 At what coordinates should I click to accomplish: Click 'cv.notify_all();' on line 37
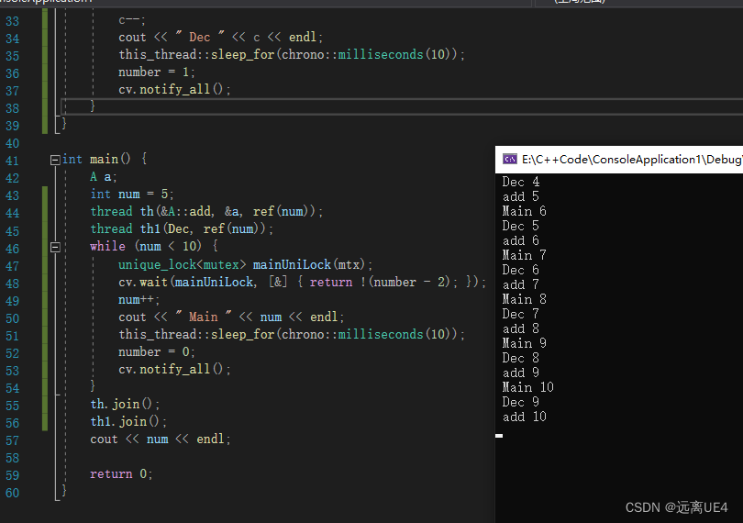tap(174, 89)
